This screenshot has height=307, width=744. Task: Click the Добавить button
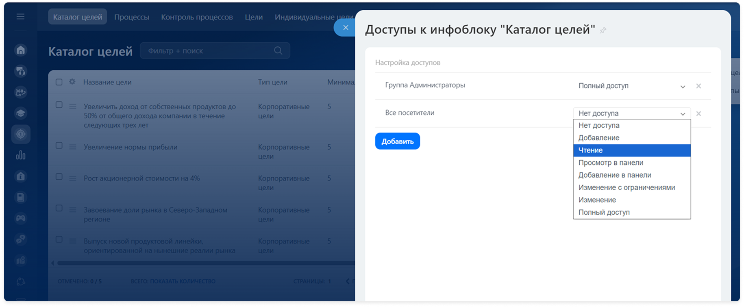coord(398,142)
